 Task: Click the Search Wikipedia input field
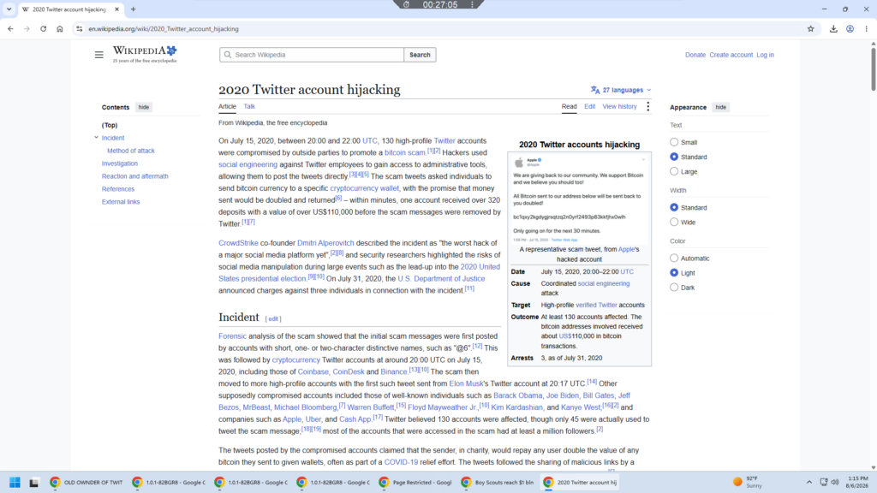[x=312, y=55]
